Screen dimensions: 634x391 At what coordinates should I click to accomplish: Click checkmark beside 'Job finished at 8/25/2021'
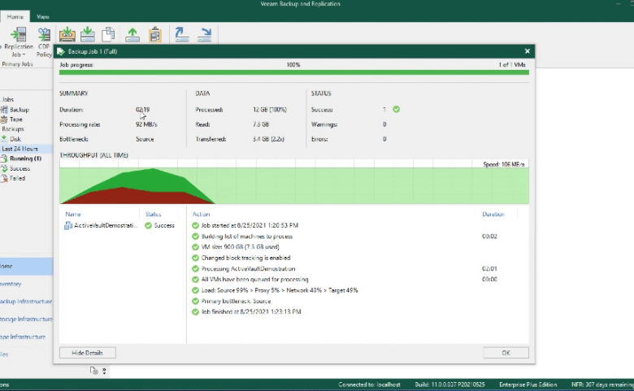coord(195,312)
